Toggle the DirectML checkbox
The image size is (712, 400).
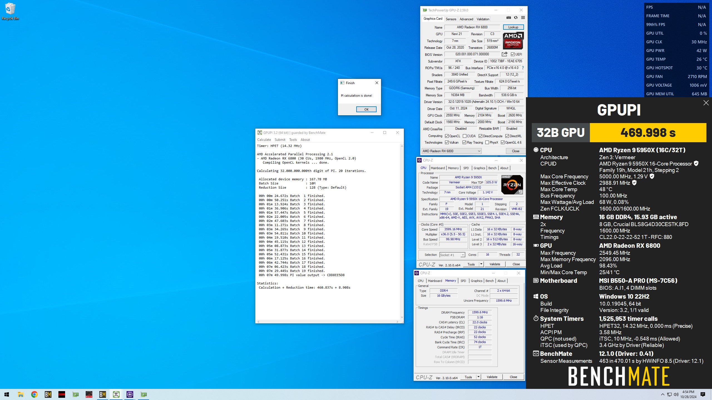[507, 136]
